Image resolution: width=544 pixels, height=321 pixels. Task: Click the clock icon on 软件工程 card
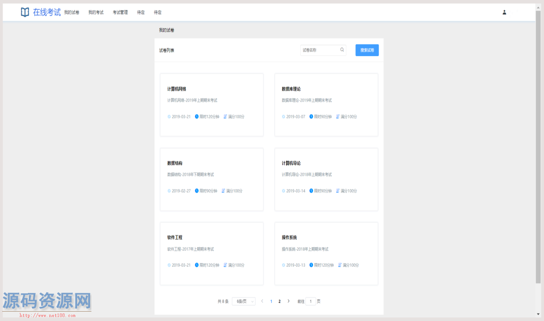coord(197,265)
